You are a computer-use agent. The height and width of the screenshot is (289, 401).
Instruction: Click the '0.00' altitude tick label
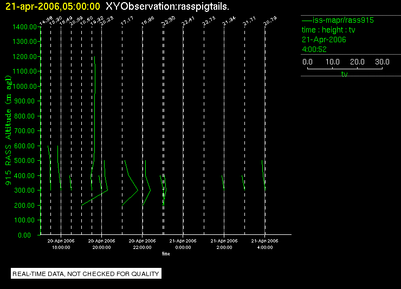click(24, 235)
